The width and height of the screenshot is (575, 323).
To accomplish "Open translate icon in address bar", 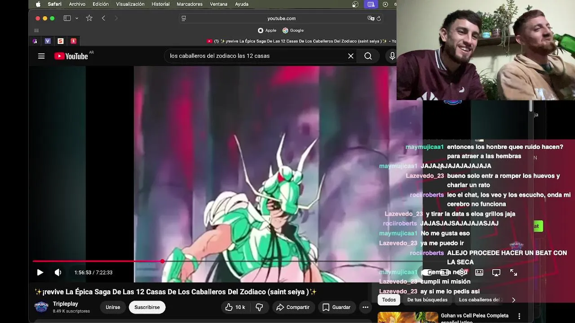I will [371, 18].
